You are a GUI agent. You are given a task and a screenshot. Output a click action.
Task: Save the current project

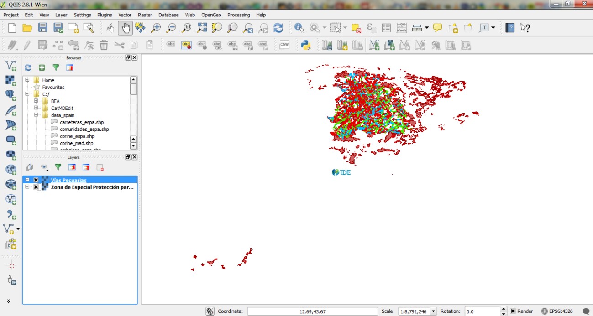tap(43, 28)
